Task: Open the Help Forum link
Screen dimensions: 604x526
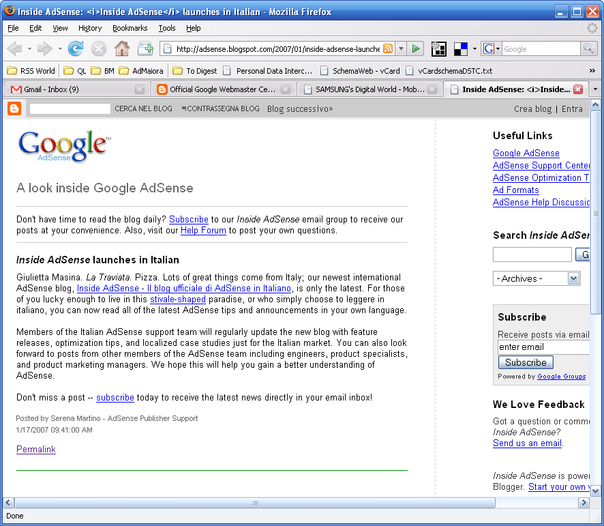Action: [x=203, y=230]
